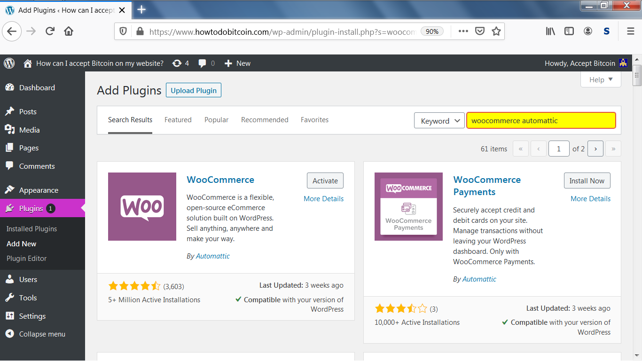Screen dimensions: 642x361
Task: Install WooCommerce Payments with Install Now
Action: pos(587,180)
